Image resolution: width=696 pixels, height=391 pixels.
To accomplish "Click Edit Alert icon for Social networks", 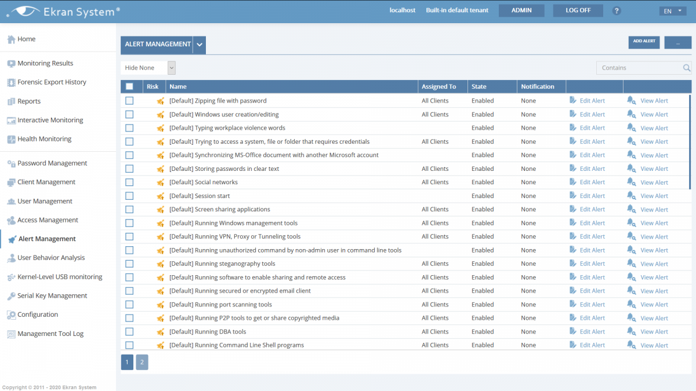I will 573,182.
